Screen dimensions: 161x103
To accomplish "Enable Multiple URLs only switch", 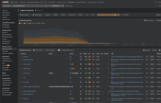I will pyautogui.click(x=59, y=50).
